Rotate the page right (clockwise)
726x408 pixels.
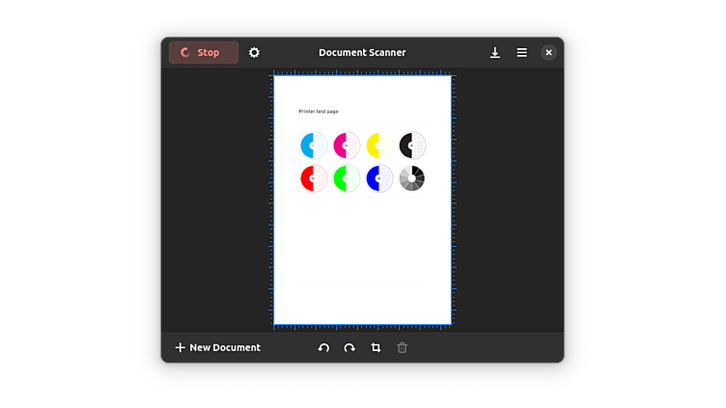(349, 347)
